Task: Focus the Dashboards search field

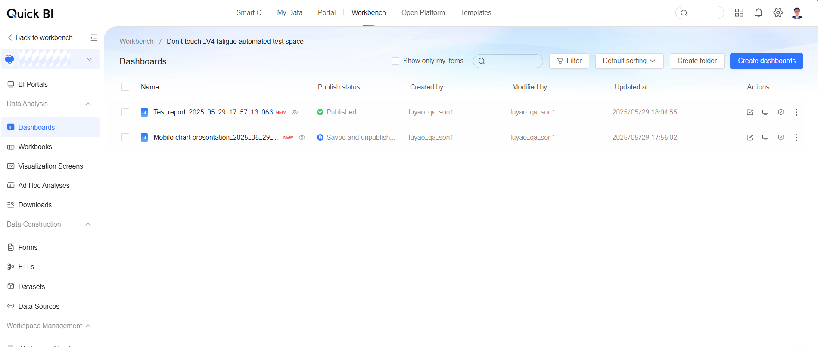Action: click(508, 61)
